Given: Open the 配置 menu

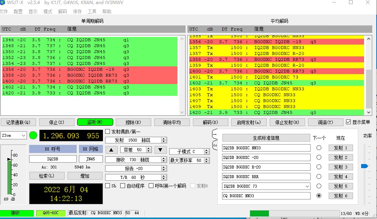Looking at the screenshot, I should [18, 11].
